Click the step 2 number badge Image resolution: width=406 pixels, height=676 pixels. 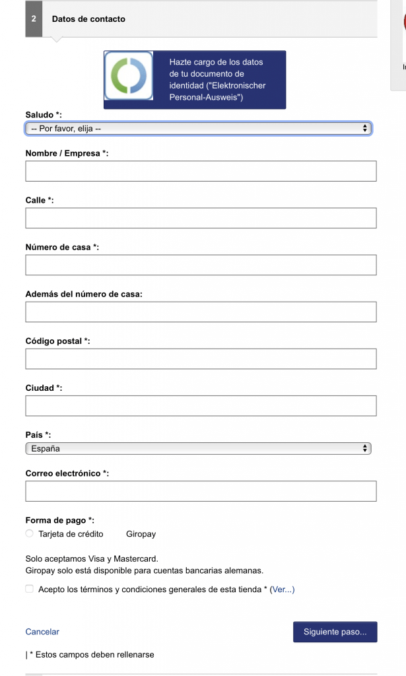(34, 19)
